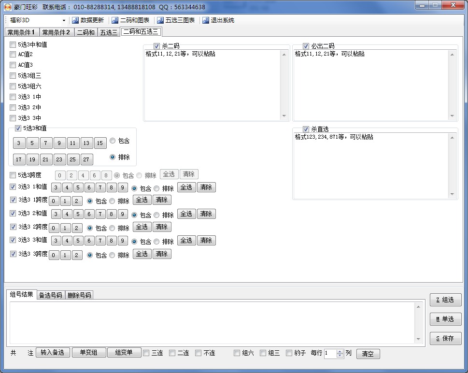Open the 五选三图表 toolbar icon
Screen dimensions: 468x373
[160, 20]
